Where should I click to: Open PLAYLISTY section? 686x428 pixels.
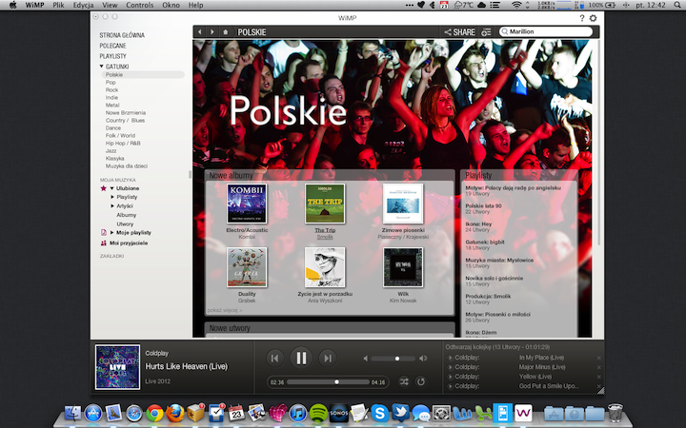pos(112,56)
